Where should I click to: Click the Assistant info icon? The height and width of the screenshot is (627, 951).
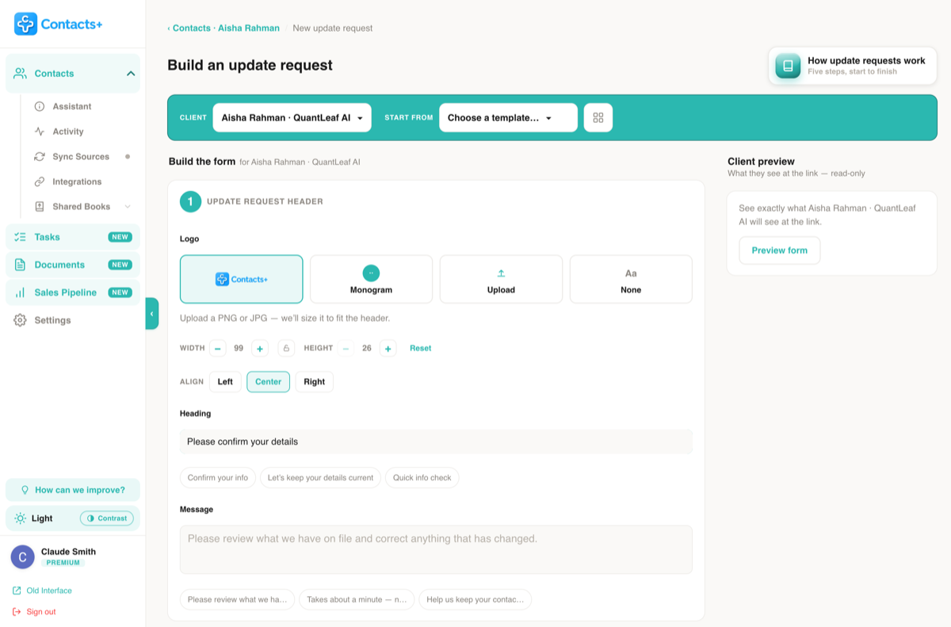pos(40,106)
